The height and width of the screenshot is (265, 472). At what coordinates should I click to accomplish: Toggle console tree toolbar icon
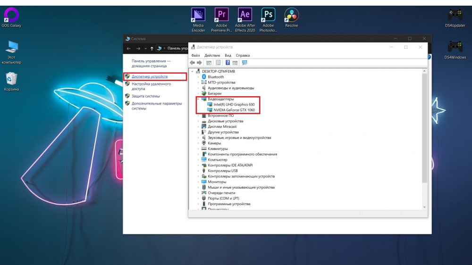209,63
